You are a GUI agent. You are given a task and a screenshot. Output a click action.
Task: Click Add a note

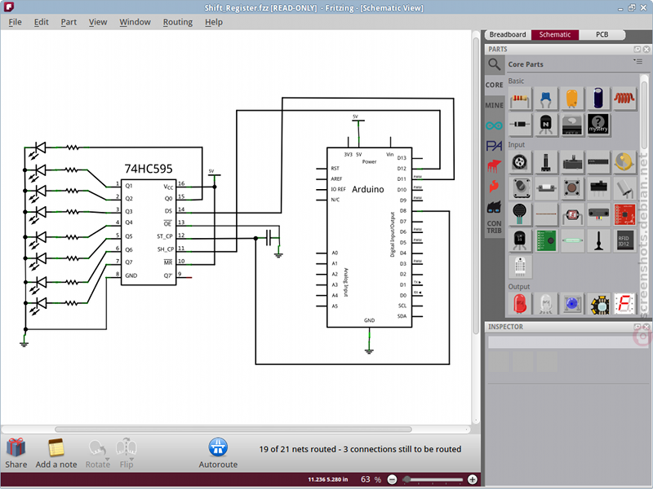pos(56,453)
